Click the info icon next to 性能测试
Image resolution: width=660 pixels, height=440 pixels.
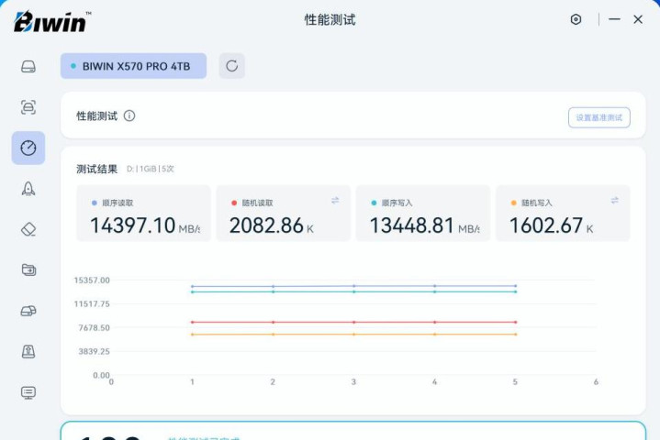[x=129, y=116]
